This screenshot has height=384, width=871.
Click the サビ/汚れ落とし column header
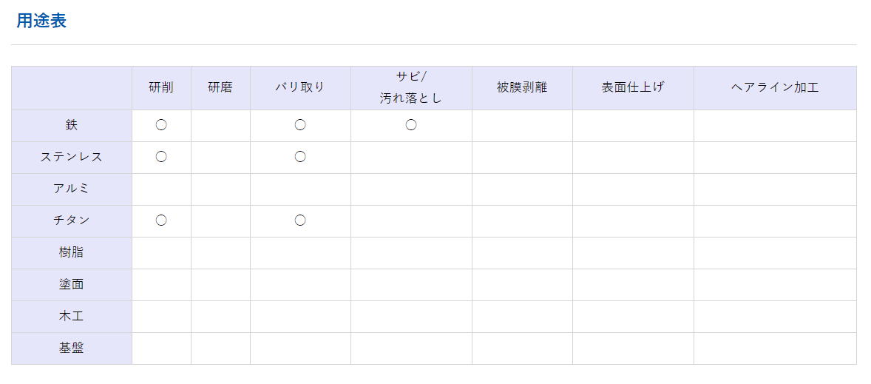[411, 88]
